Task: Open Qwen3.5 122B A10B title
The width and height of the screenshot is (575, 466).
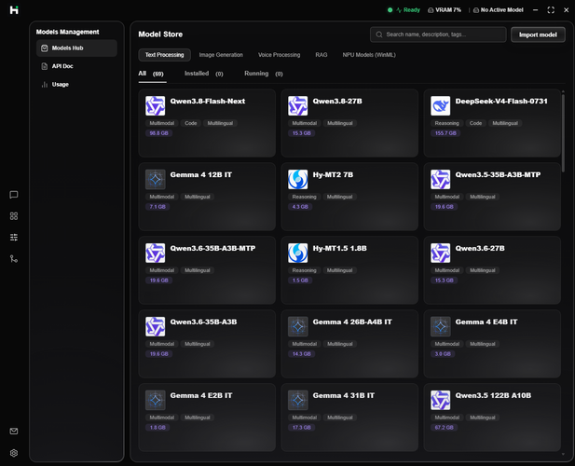Action: pos(493,395)
